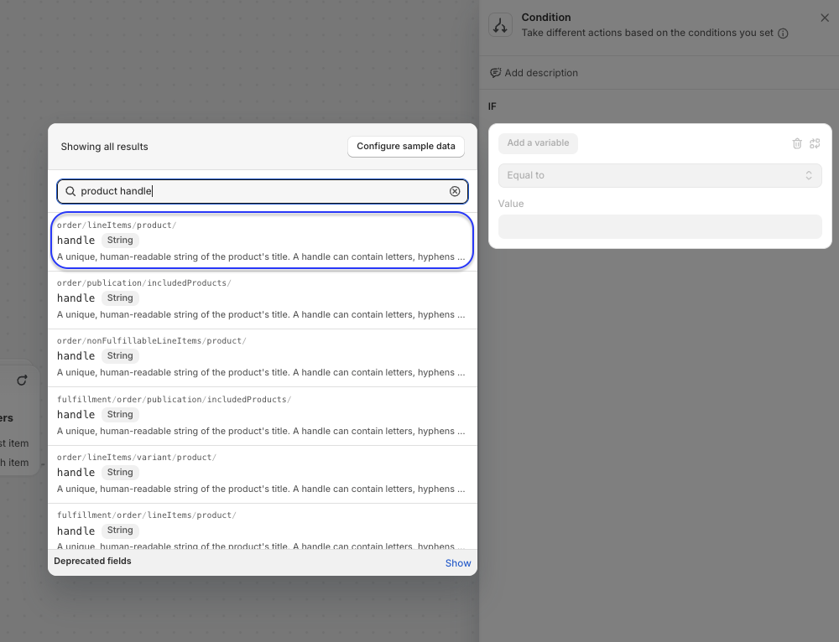839x642 pixels.
Task: Select order/lineItems/product/ handle result
Action: point(262,241)
